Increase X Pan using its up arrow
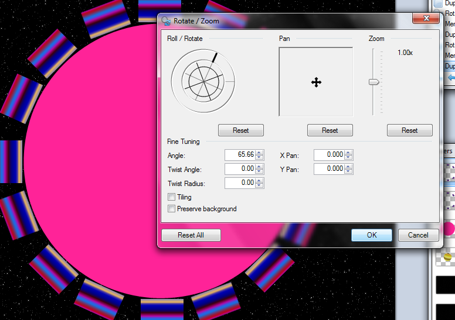The image size is (455, 320). 349,152
